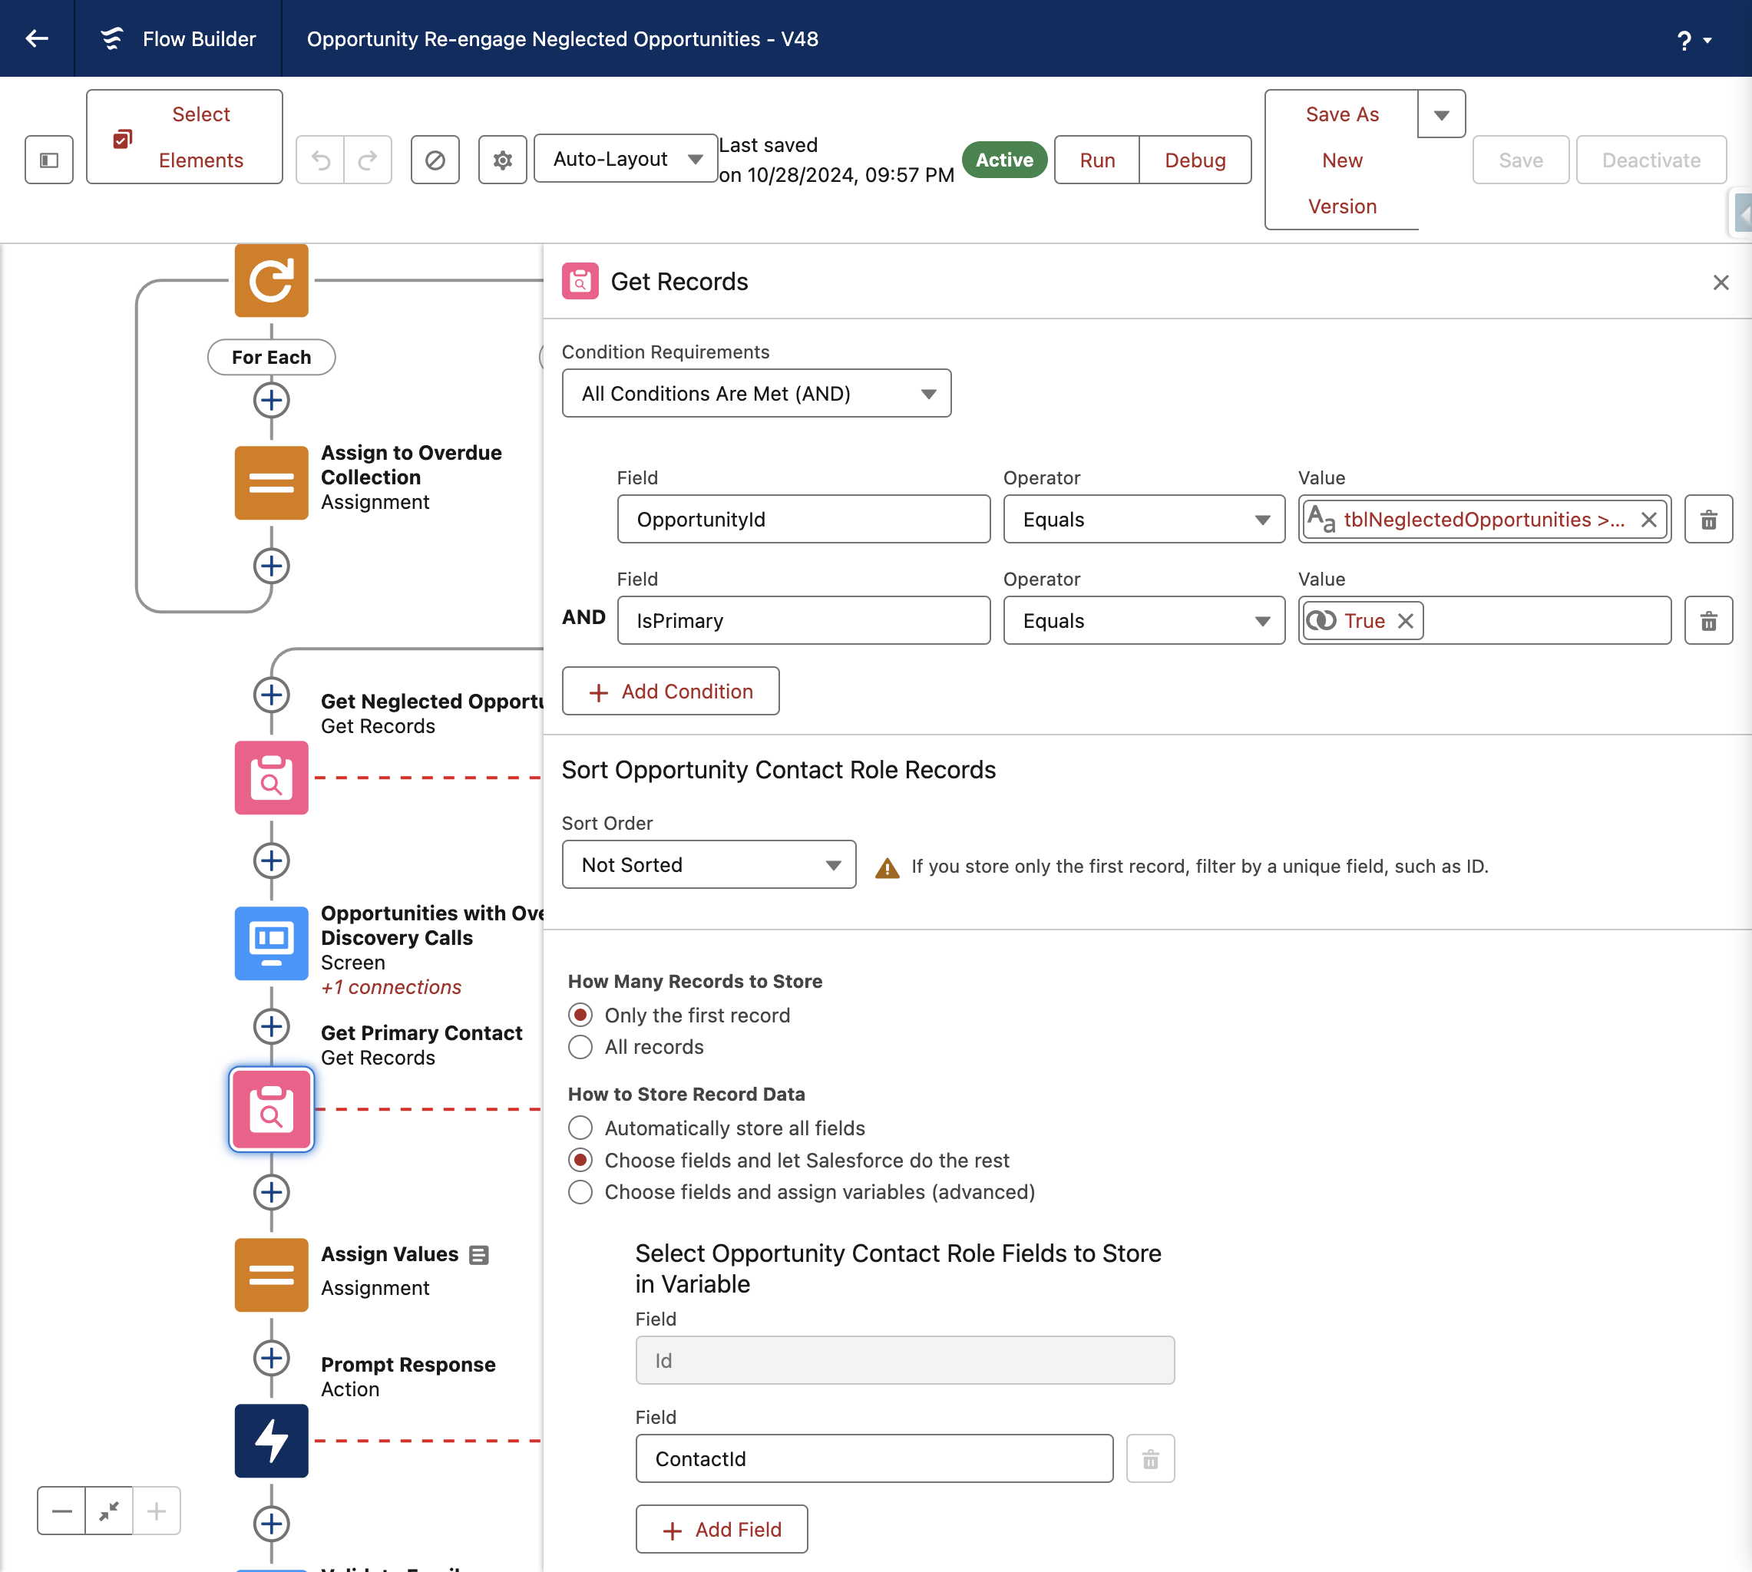The height and width of the screenshot is (1572, 1752).
Task: Click the Debug button
Action: [x=1195, y=160]
